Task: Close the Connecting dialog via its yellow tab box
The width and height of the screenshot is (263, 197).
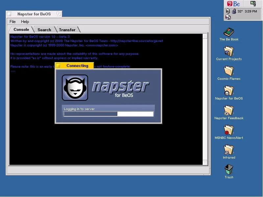Action: 58,66
